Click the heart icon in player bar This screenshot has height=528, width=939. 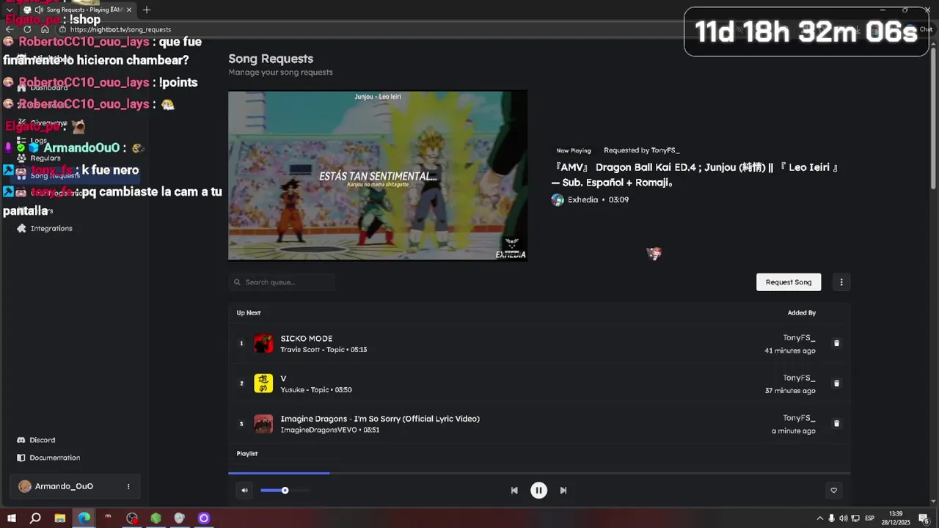click(833, 491)
